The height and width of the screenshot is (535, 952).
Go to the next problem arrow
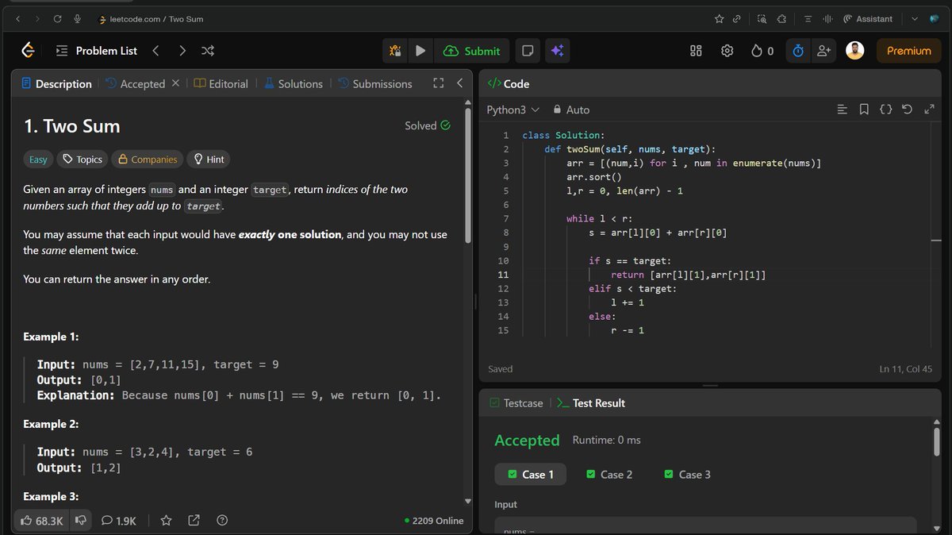click(182, 51)
